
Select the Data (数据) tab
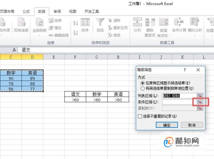(42, 12)
